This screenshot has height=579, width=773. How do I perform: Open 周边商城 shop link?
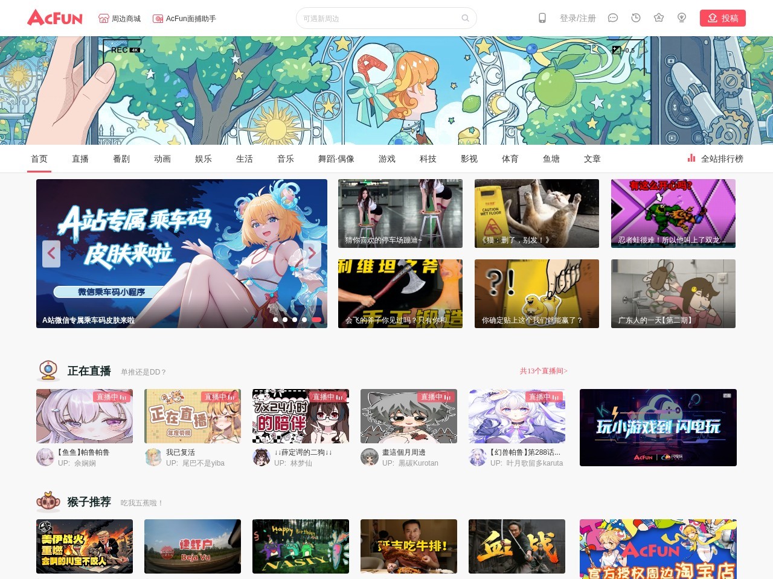point(120,19)
